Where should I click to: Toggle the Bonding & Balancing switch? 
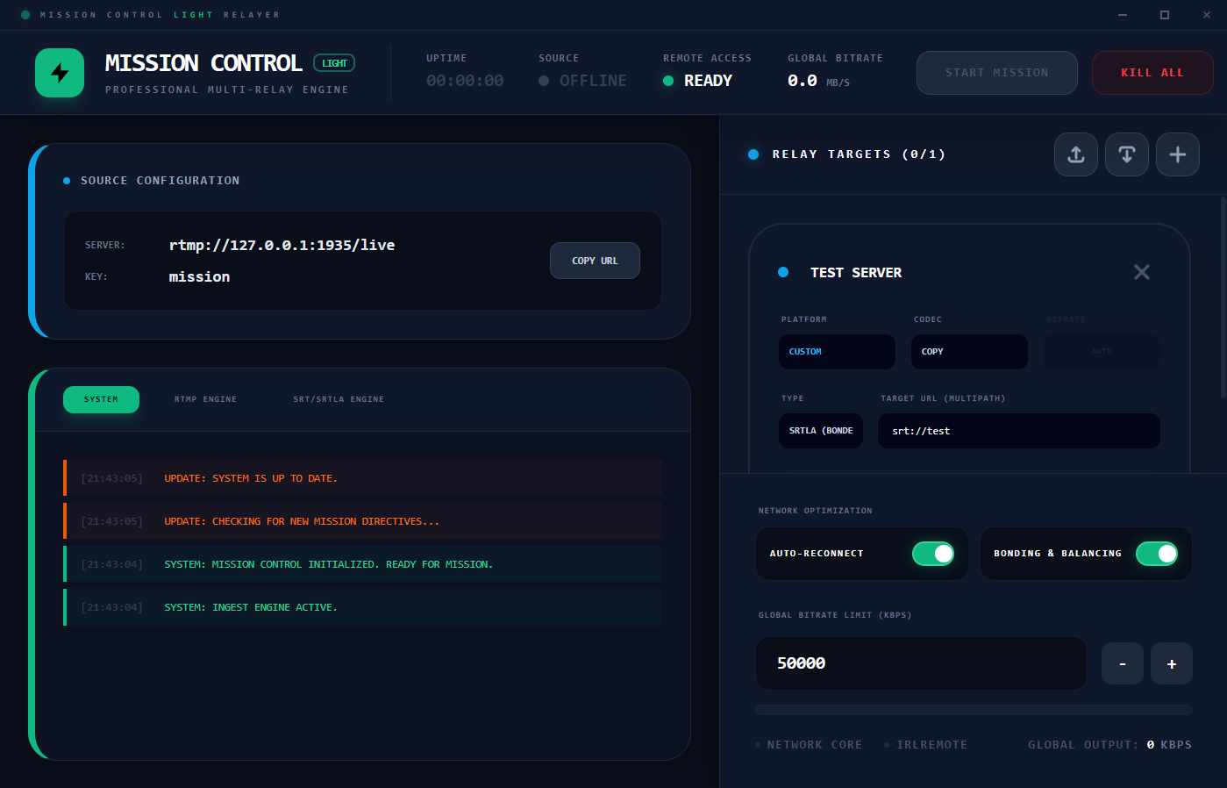click(1157, 554)
